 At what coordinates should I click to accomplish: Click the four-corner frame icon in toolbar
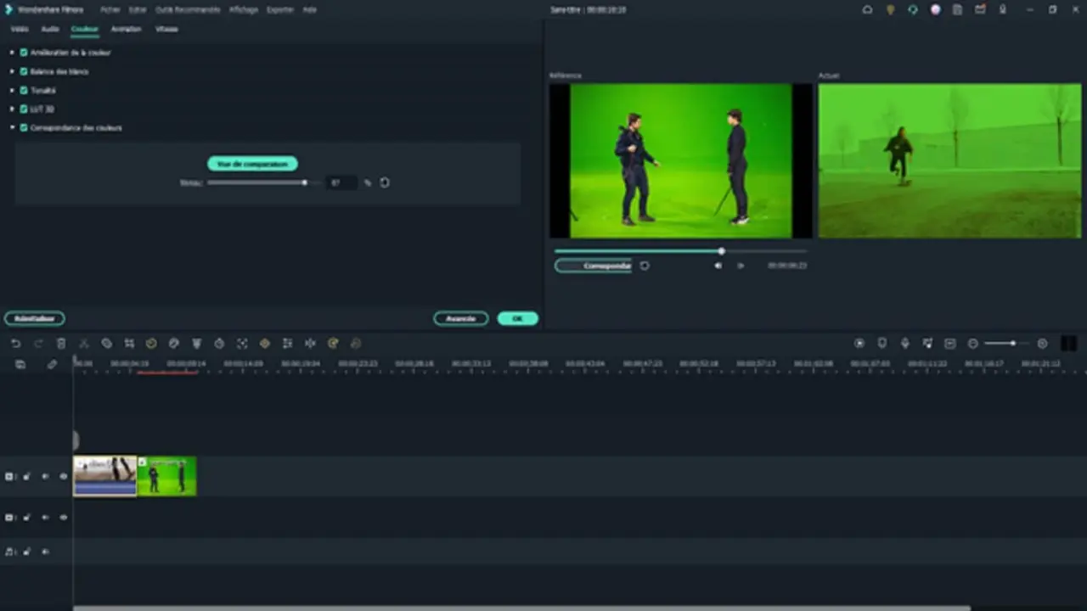242,344
